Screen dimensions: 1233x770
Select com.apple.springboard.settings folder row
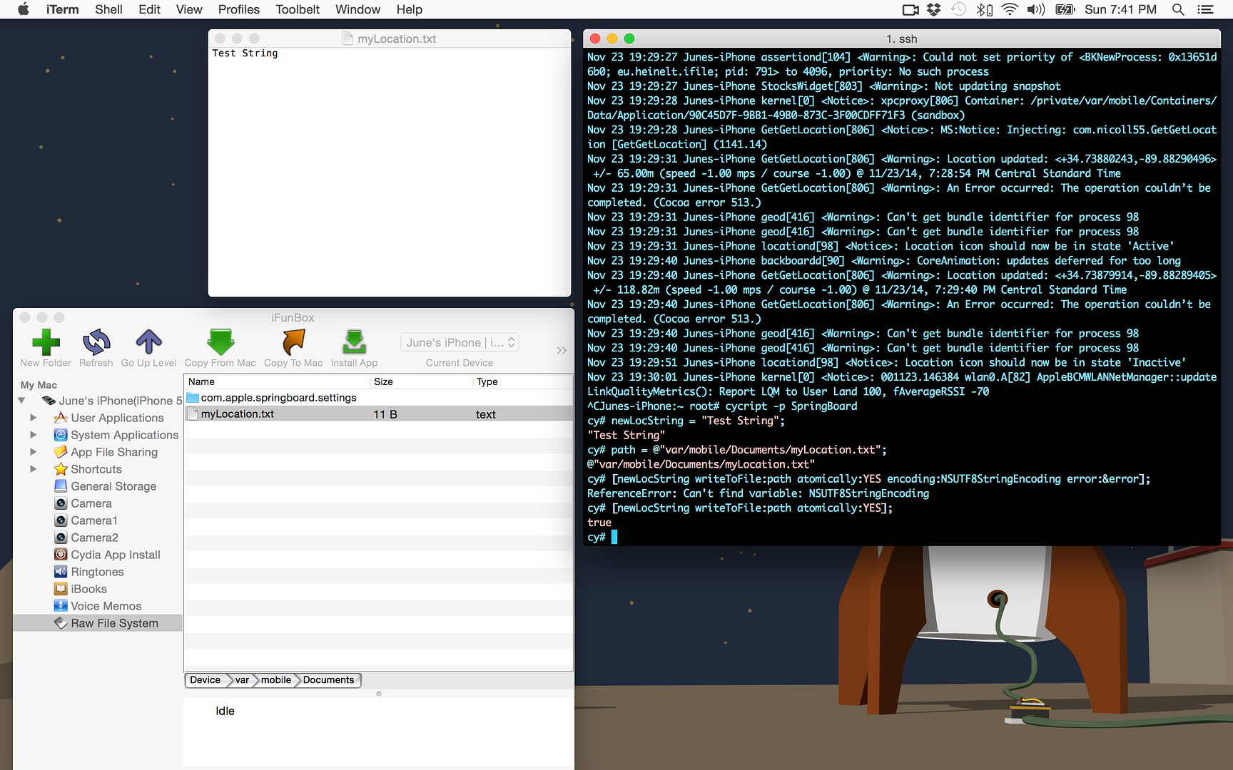[x=379, y=398]
